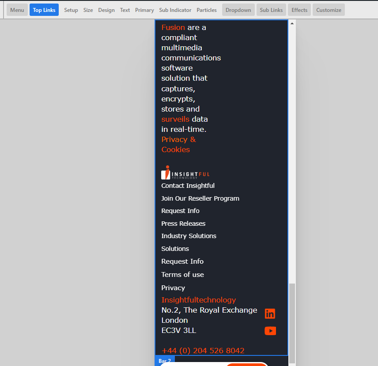Click the scrollbar up arrow
378x366 pixels.
(x=292, y=23)
